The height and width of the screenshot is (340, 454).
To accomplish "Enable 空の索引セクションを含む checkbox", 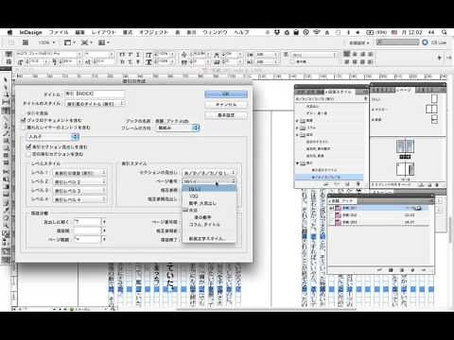I will [28, 154].
